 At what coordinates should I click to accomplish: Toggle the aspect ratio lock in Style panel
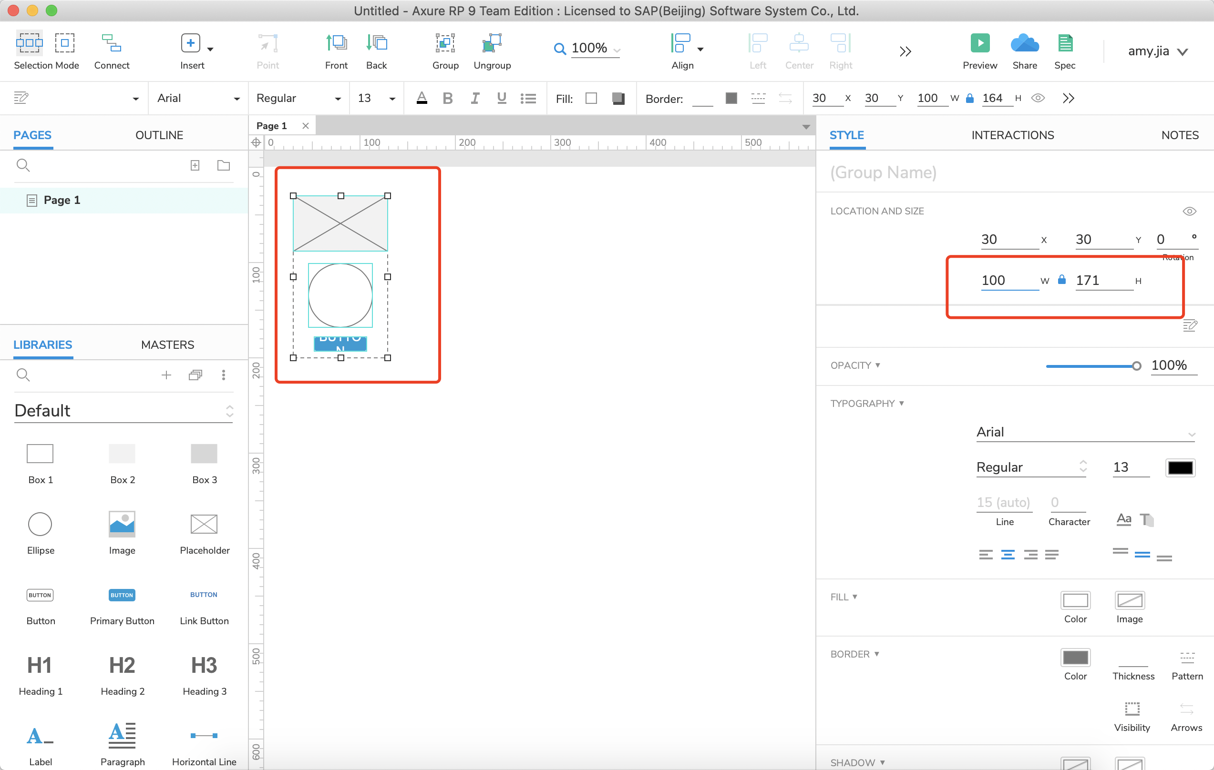pos(1062,280)
